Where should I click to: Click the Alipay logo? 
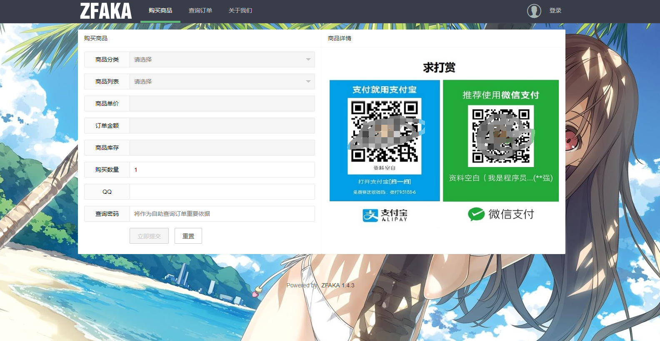tap(385, 215)
